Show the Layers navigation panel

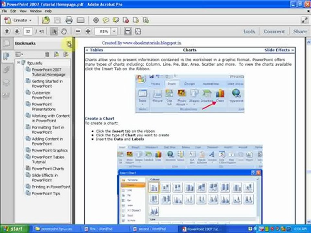[6, 83]
